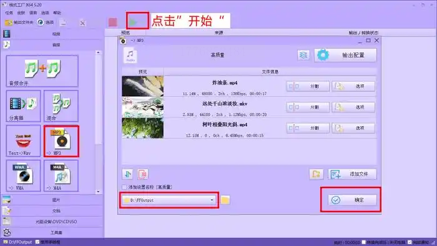The image size is (437, 246).
Task: Expand the Video (视频) category in sidebar
Action: [x=52, y=34]
